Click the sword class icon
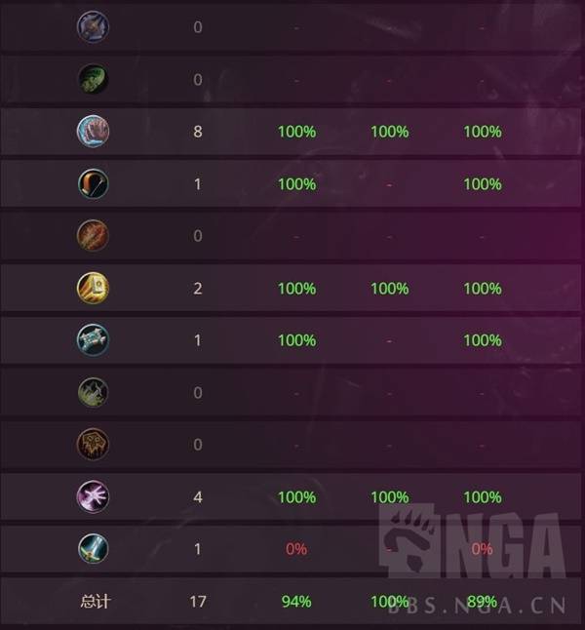585x630 pixels. pyautogui.click(x=93, y=549)
